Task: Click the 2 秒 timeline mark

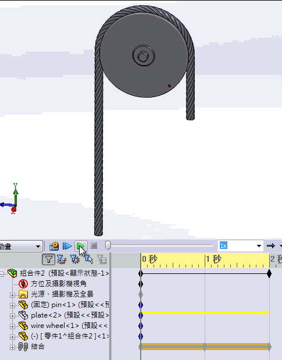Action: pyautogui.click(x=276, y=259)
